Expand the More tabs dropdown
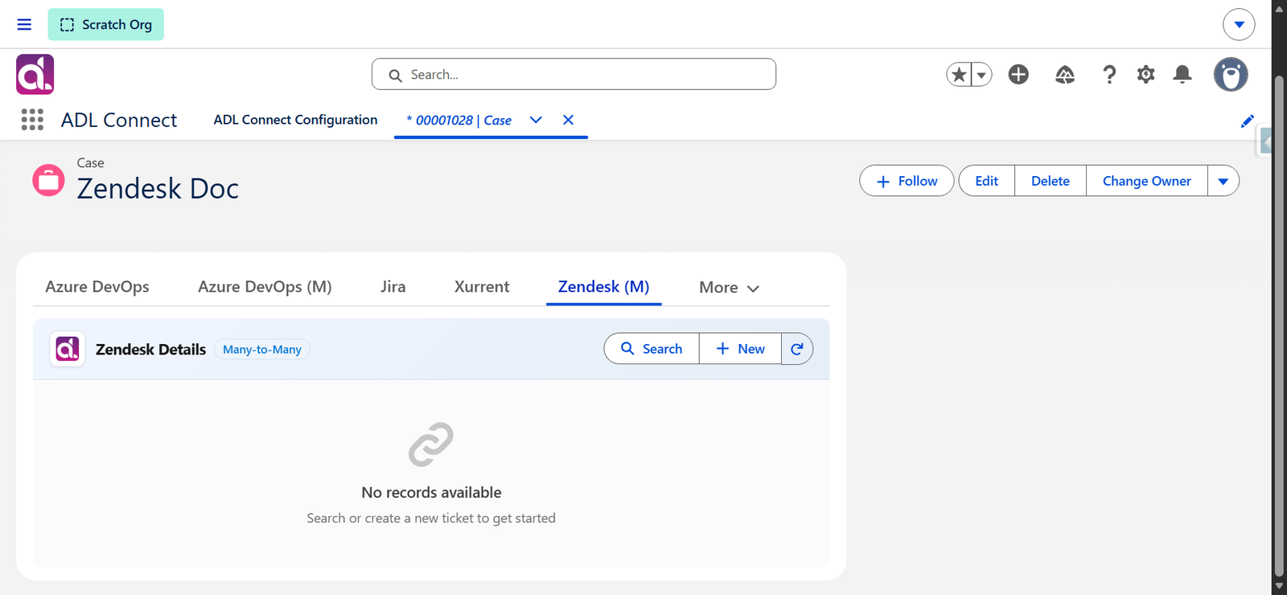Image resolution: width=1287 pixels, height=595 pixels. pos(729,288)
